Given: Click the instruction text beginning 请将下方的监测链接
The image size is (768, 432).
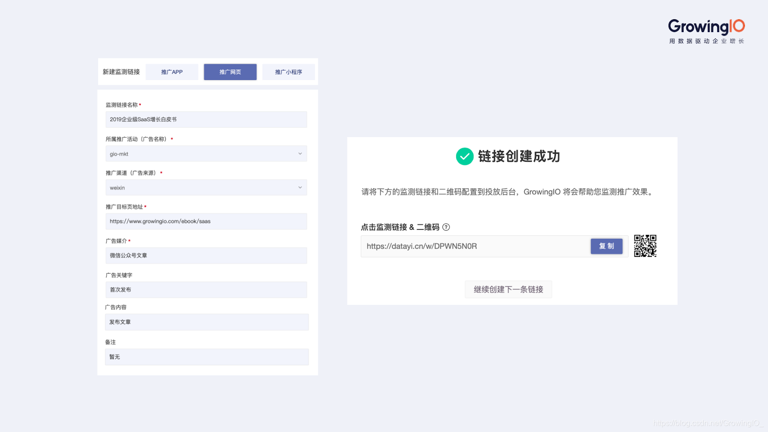Looking at the screenshot, I should click(x=508, y=192).
